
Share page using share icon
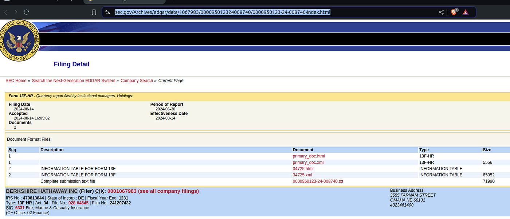[x=441, y=12]
